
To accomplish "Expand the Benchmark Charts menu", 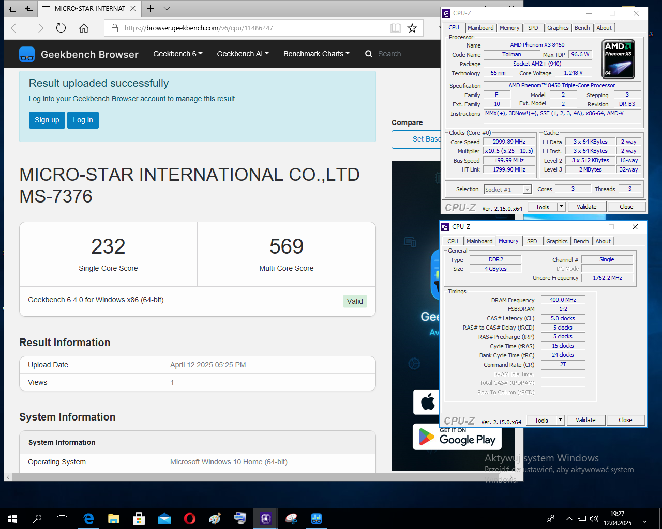I will tap(316, 54).
